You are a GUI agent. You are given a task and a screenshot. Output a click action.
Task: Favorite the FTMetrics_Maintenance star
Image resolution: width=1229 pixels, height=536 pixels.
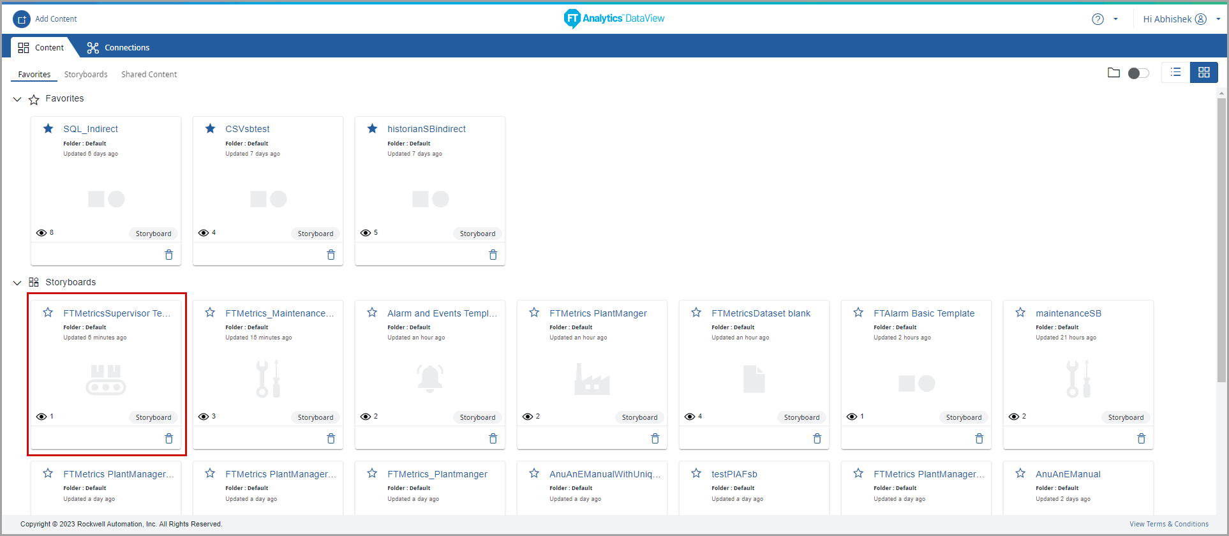coord(210,313)
